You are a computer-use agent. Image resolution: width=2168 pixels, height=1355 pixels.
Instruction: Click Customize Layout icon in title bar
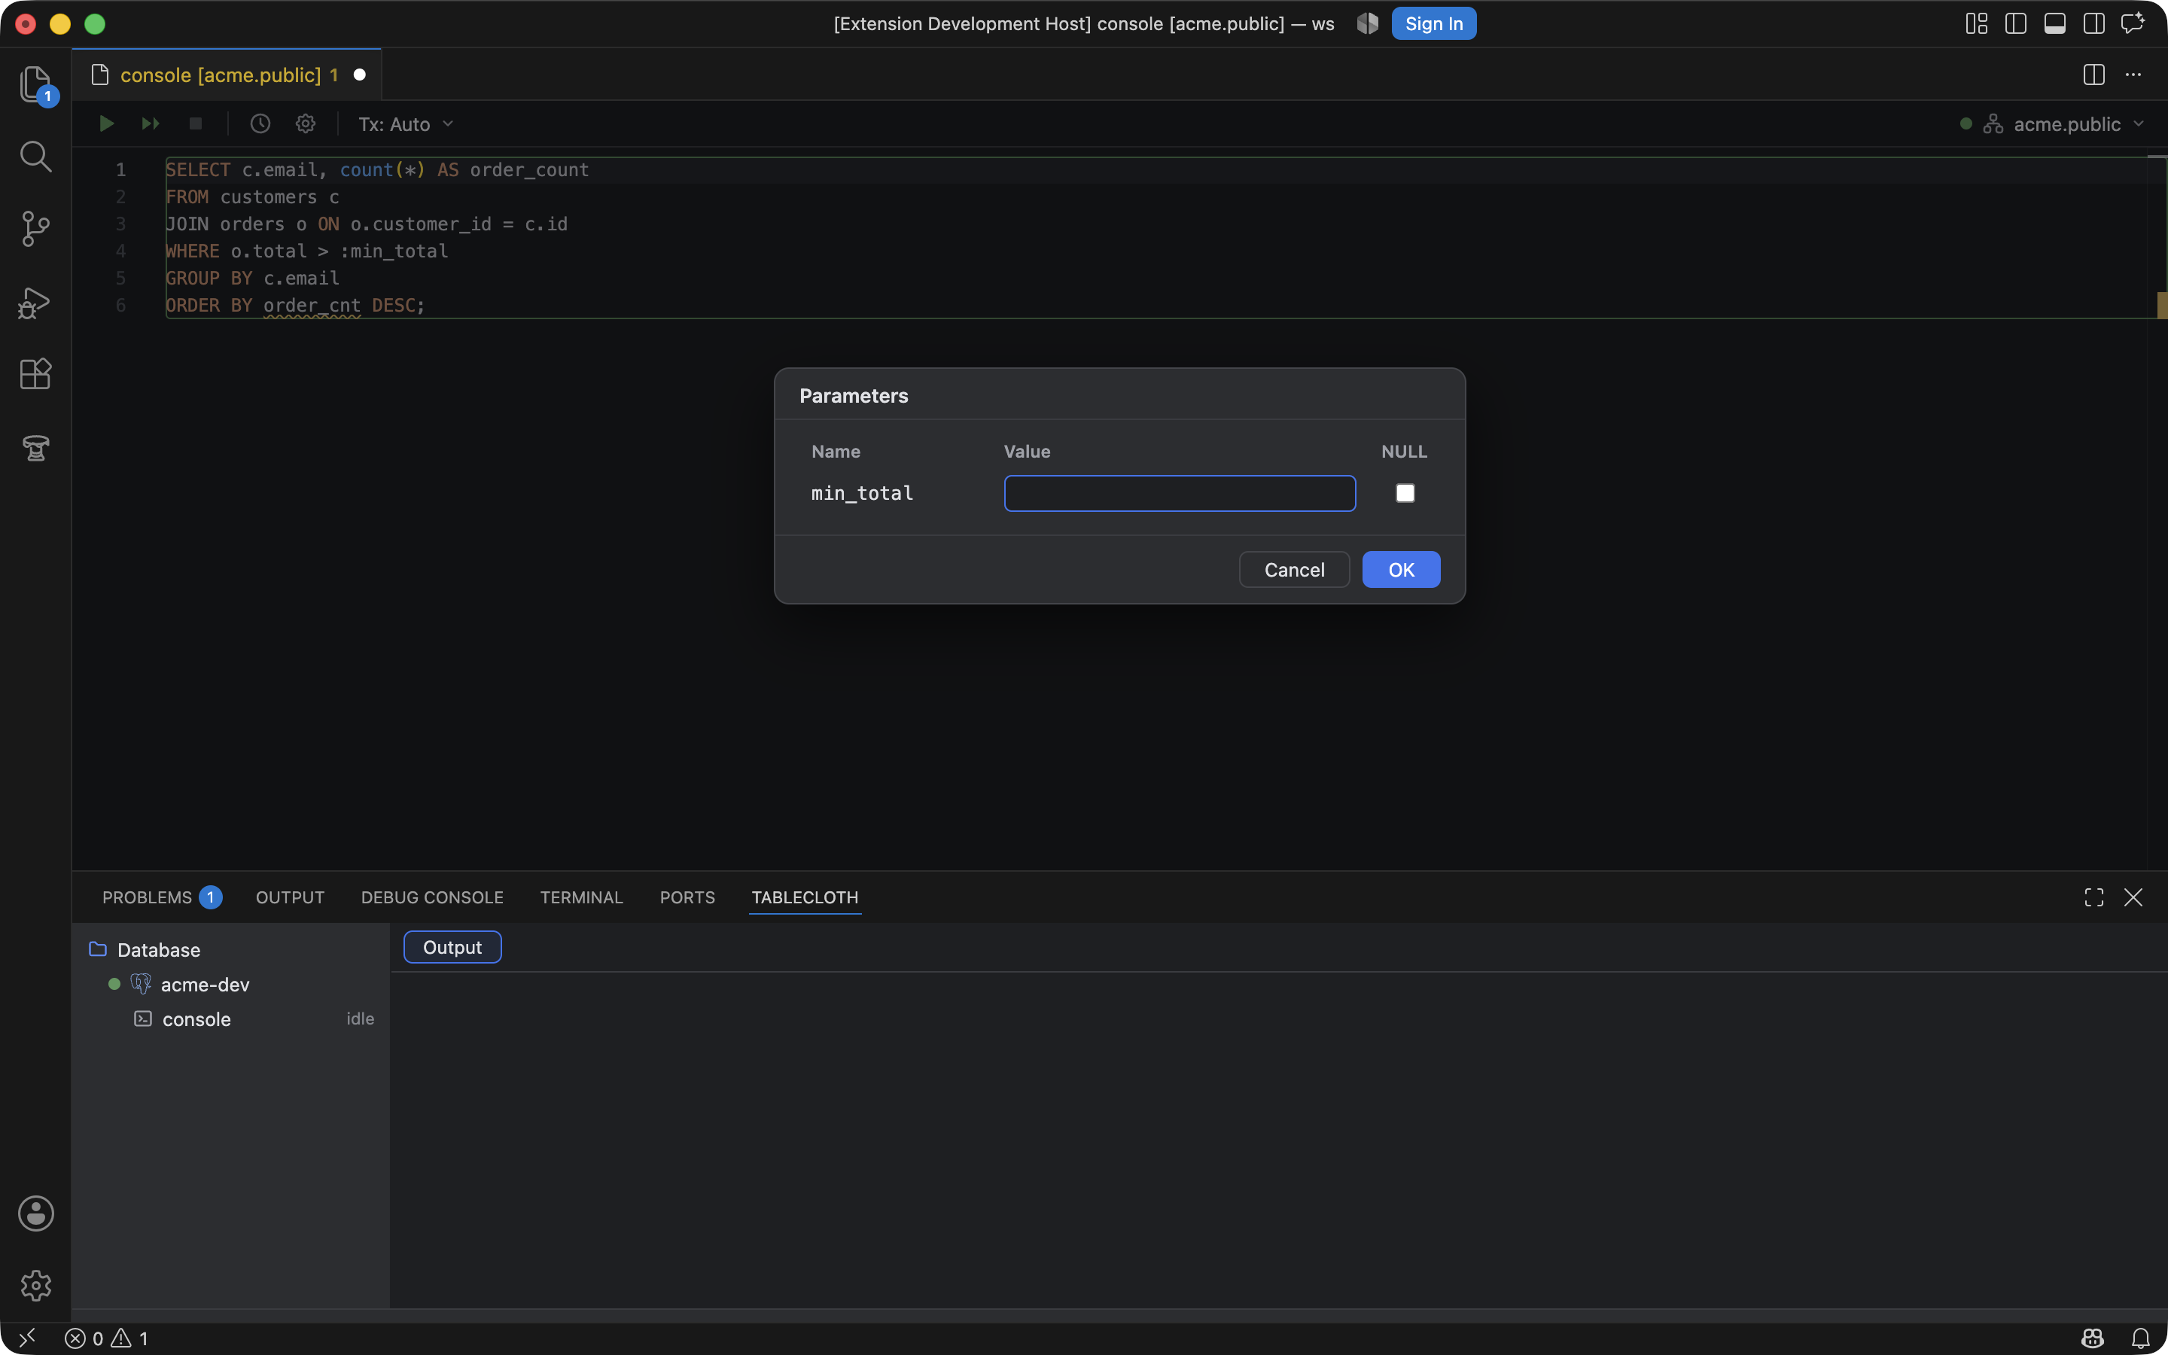pos(1976,23)
